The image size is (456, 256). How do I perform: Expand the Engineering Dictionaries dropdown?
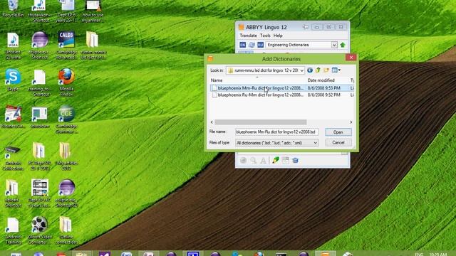[334, 45]
